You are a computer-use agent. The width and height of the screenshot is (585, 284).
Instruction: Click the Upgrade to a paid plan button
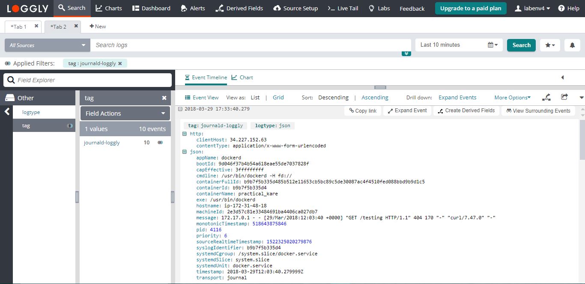point(470,8)
